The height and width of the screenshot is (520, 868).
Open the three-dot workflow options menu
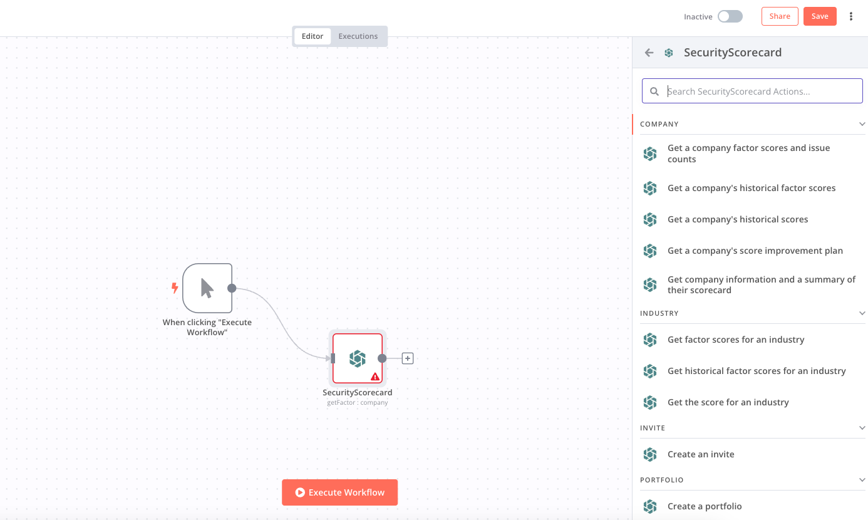click(x=850, y=16)
